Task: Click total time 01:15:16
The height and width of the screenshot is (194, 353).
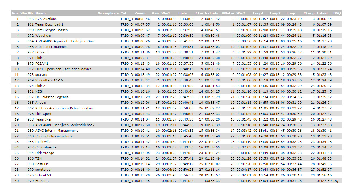Action: click(x=324, y=30)
